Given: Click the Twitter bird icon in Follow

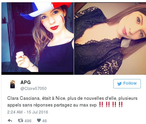Looking at the screenshot, I should tap(119, 84).
